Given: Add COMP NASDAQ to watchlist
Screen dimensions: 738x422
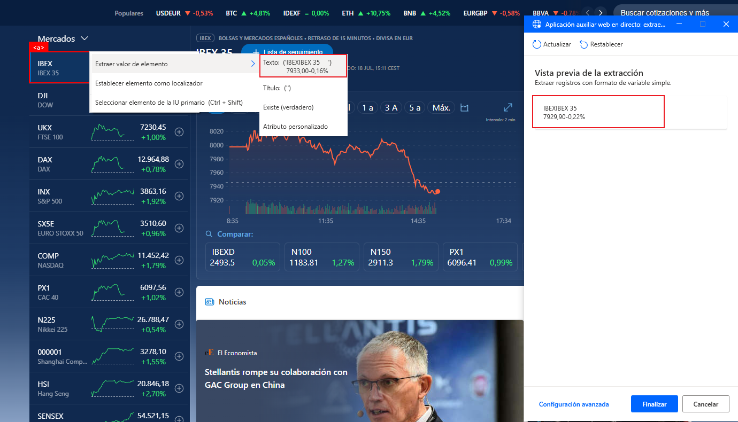Looking at the screenshot, I should pos(179,260).
